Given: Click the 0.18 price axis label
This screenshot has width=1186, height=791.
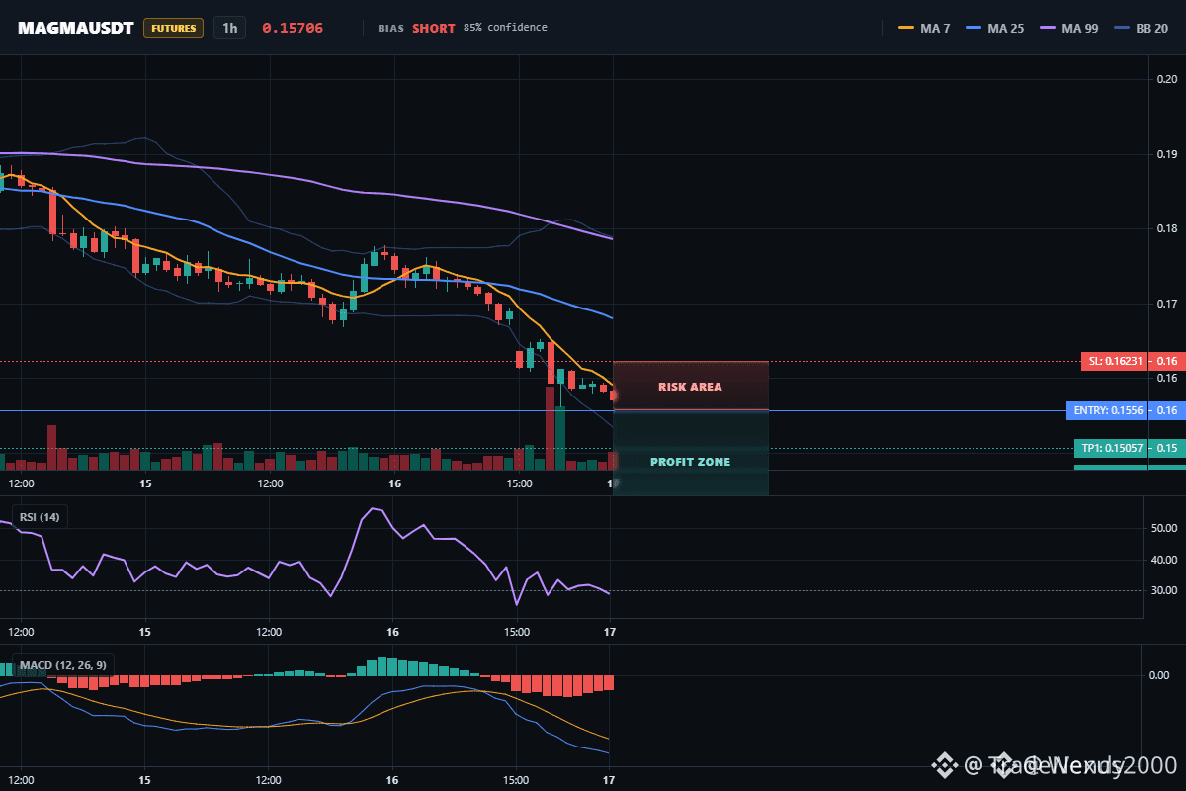Looking at the screenshot, I should pos(1167,228).
